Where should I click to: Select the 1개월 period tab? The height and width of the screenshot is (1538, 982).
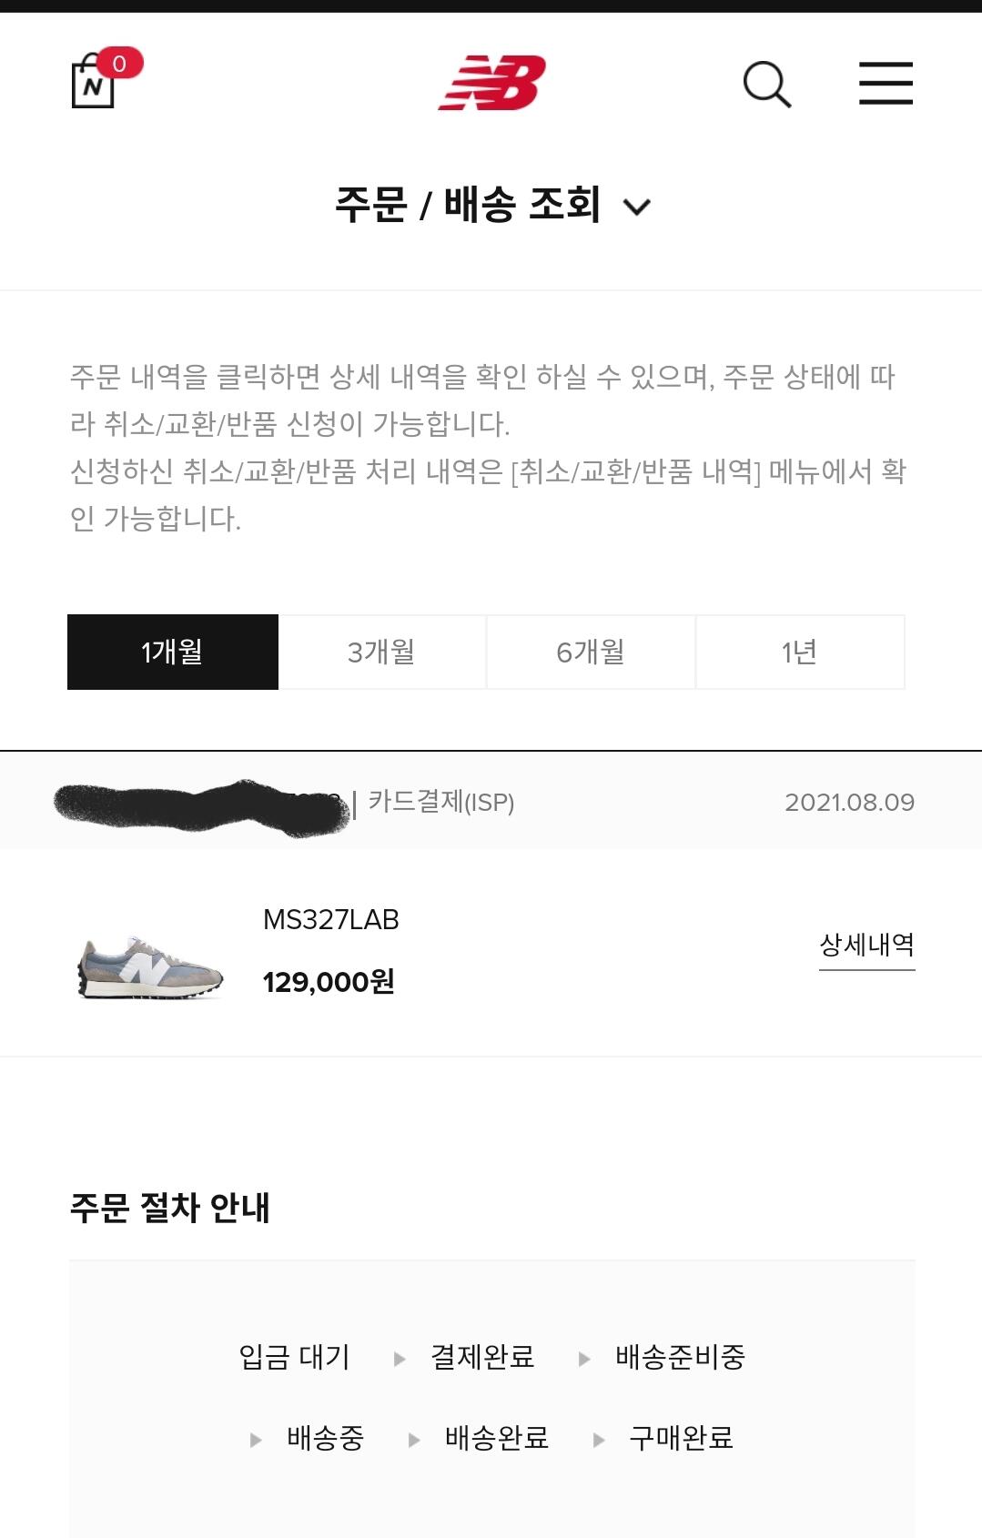[173, 652]
